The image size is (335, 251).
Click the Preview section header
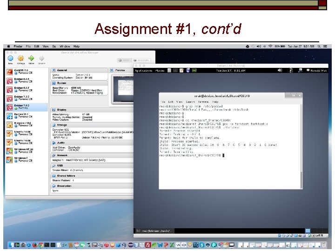tap(121, 70)
